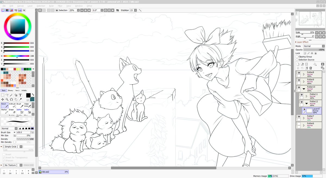
Task: Open the rotation angle dropdown
Action: click(102, 10)
